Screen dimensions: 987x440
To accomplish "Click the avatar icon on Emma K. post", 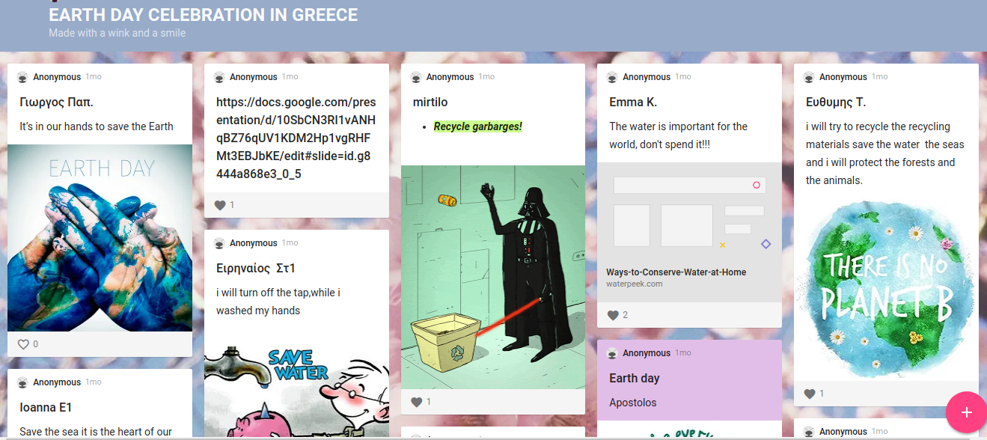I will (x=612, y=77).
